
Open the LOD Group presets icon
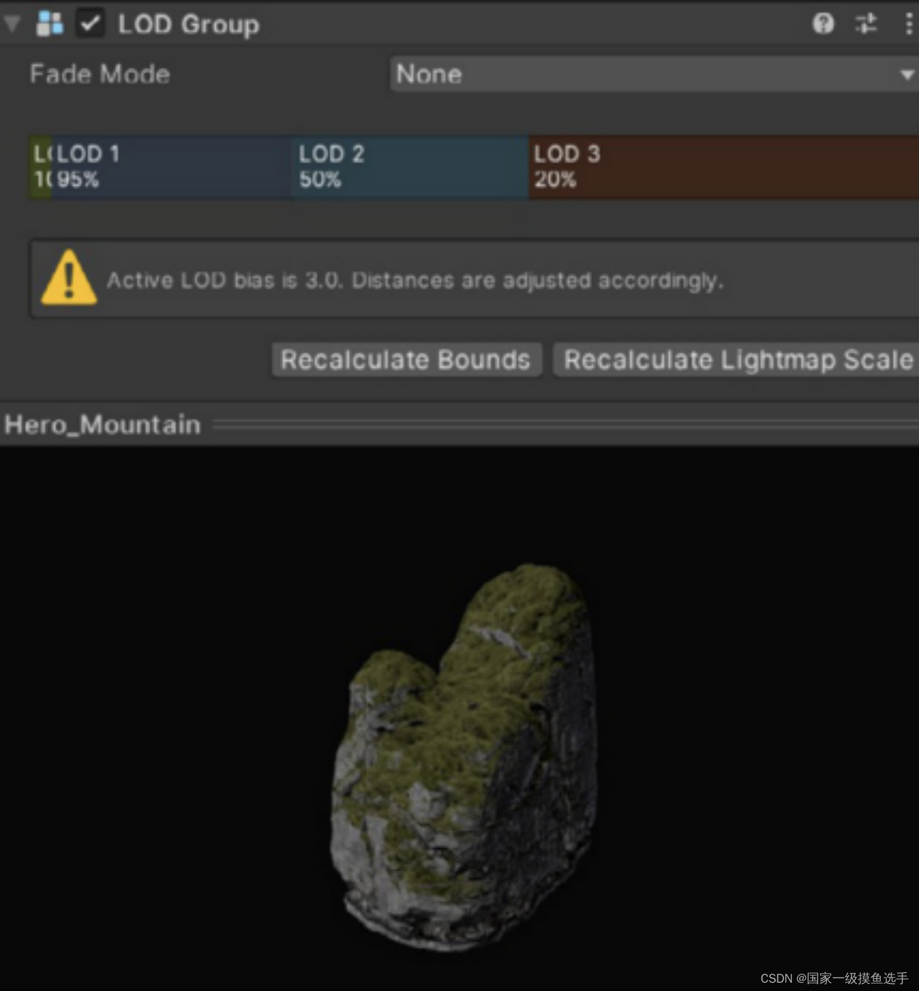[865, 24]
